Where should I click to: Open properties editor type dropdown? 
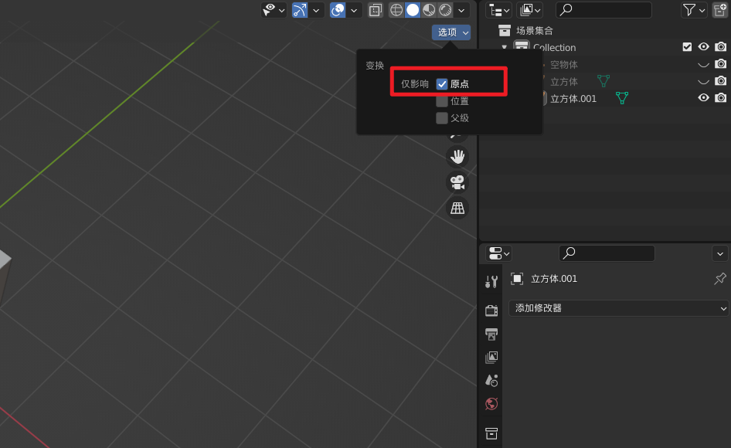coord(499,253)
